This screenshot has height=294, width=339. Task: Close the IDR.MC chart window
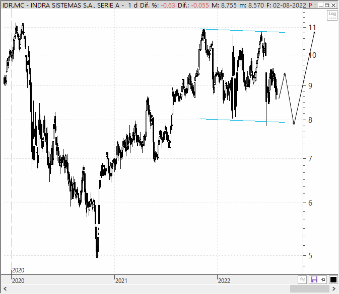tap(333, 5)
